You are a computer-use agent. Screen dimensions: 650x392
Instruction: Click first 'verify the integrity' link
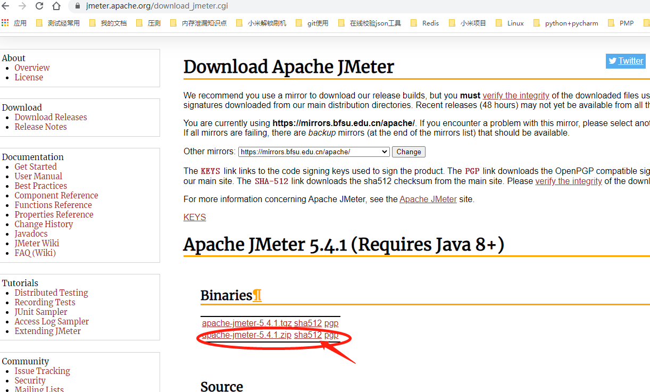tap(516, 95)
